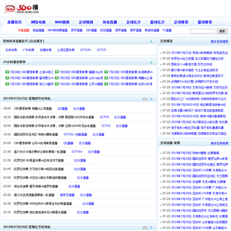Viewport: 231px width, 231px height.
Task: Select the 篮球推荐 tab
Action: coord(205,22)
